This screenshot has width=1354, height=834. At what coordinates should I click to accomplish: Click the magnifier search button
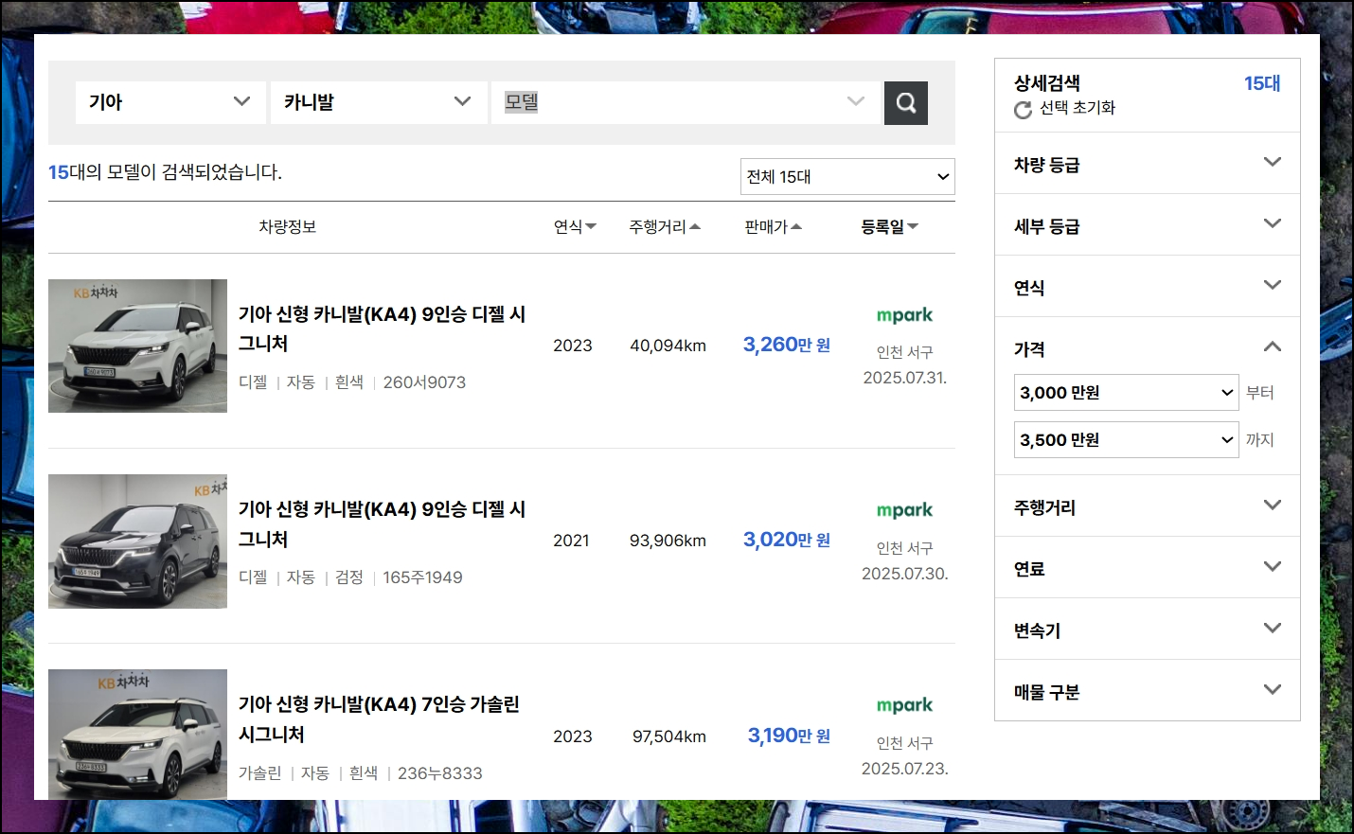(906, 103)
